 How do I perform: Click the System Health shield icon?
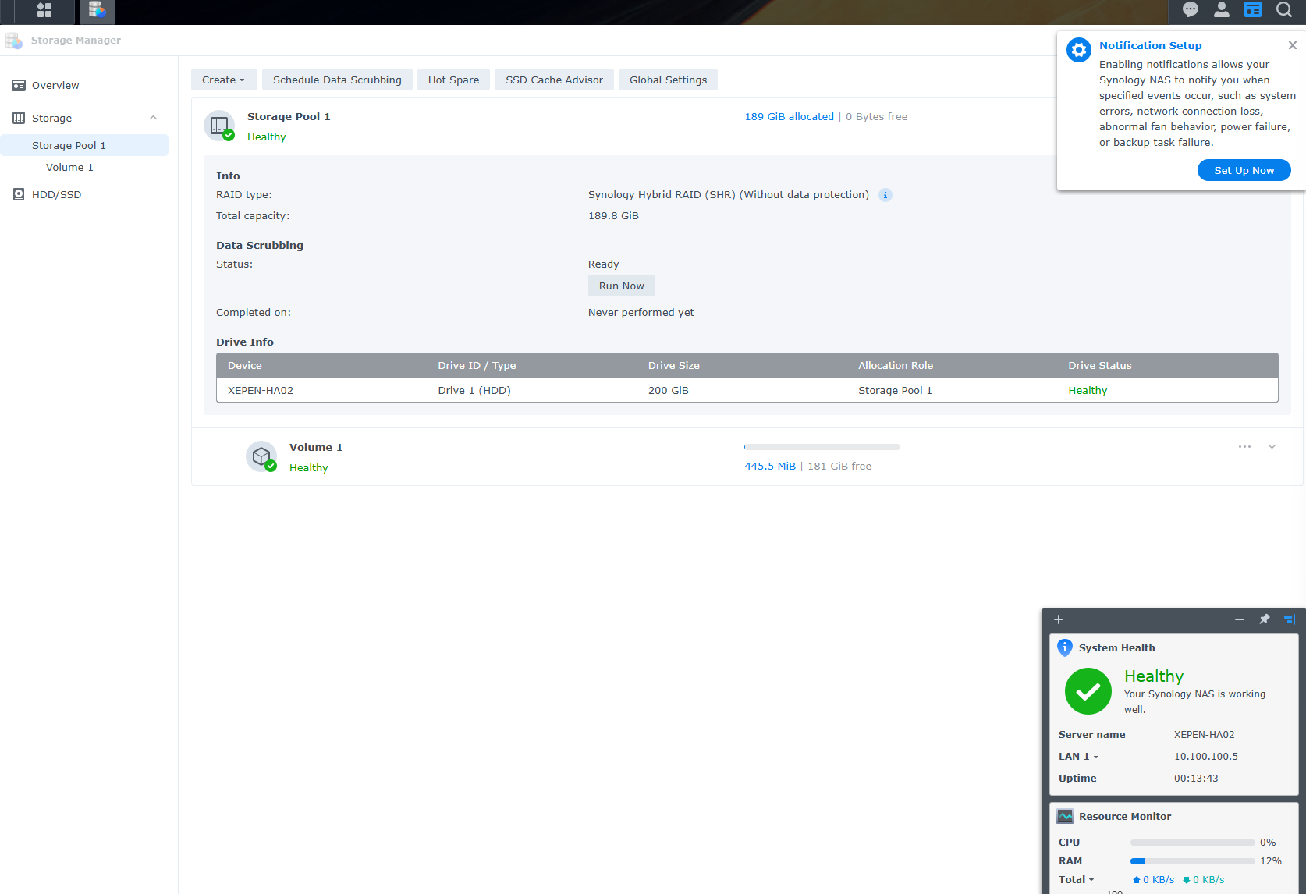tap(1065, 647)
